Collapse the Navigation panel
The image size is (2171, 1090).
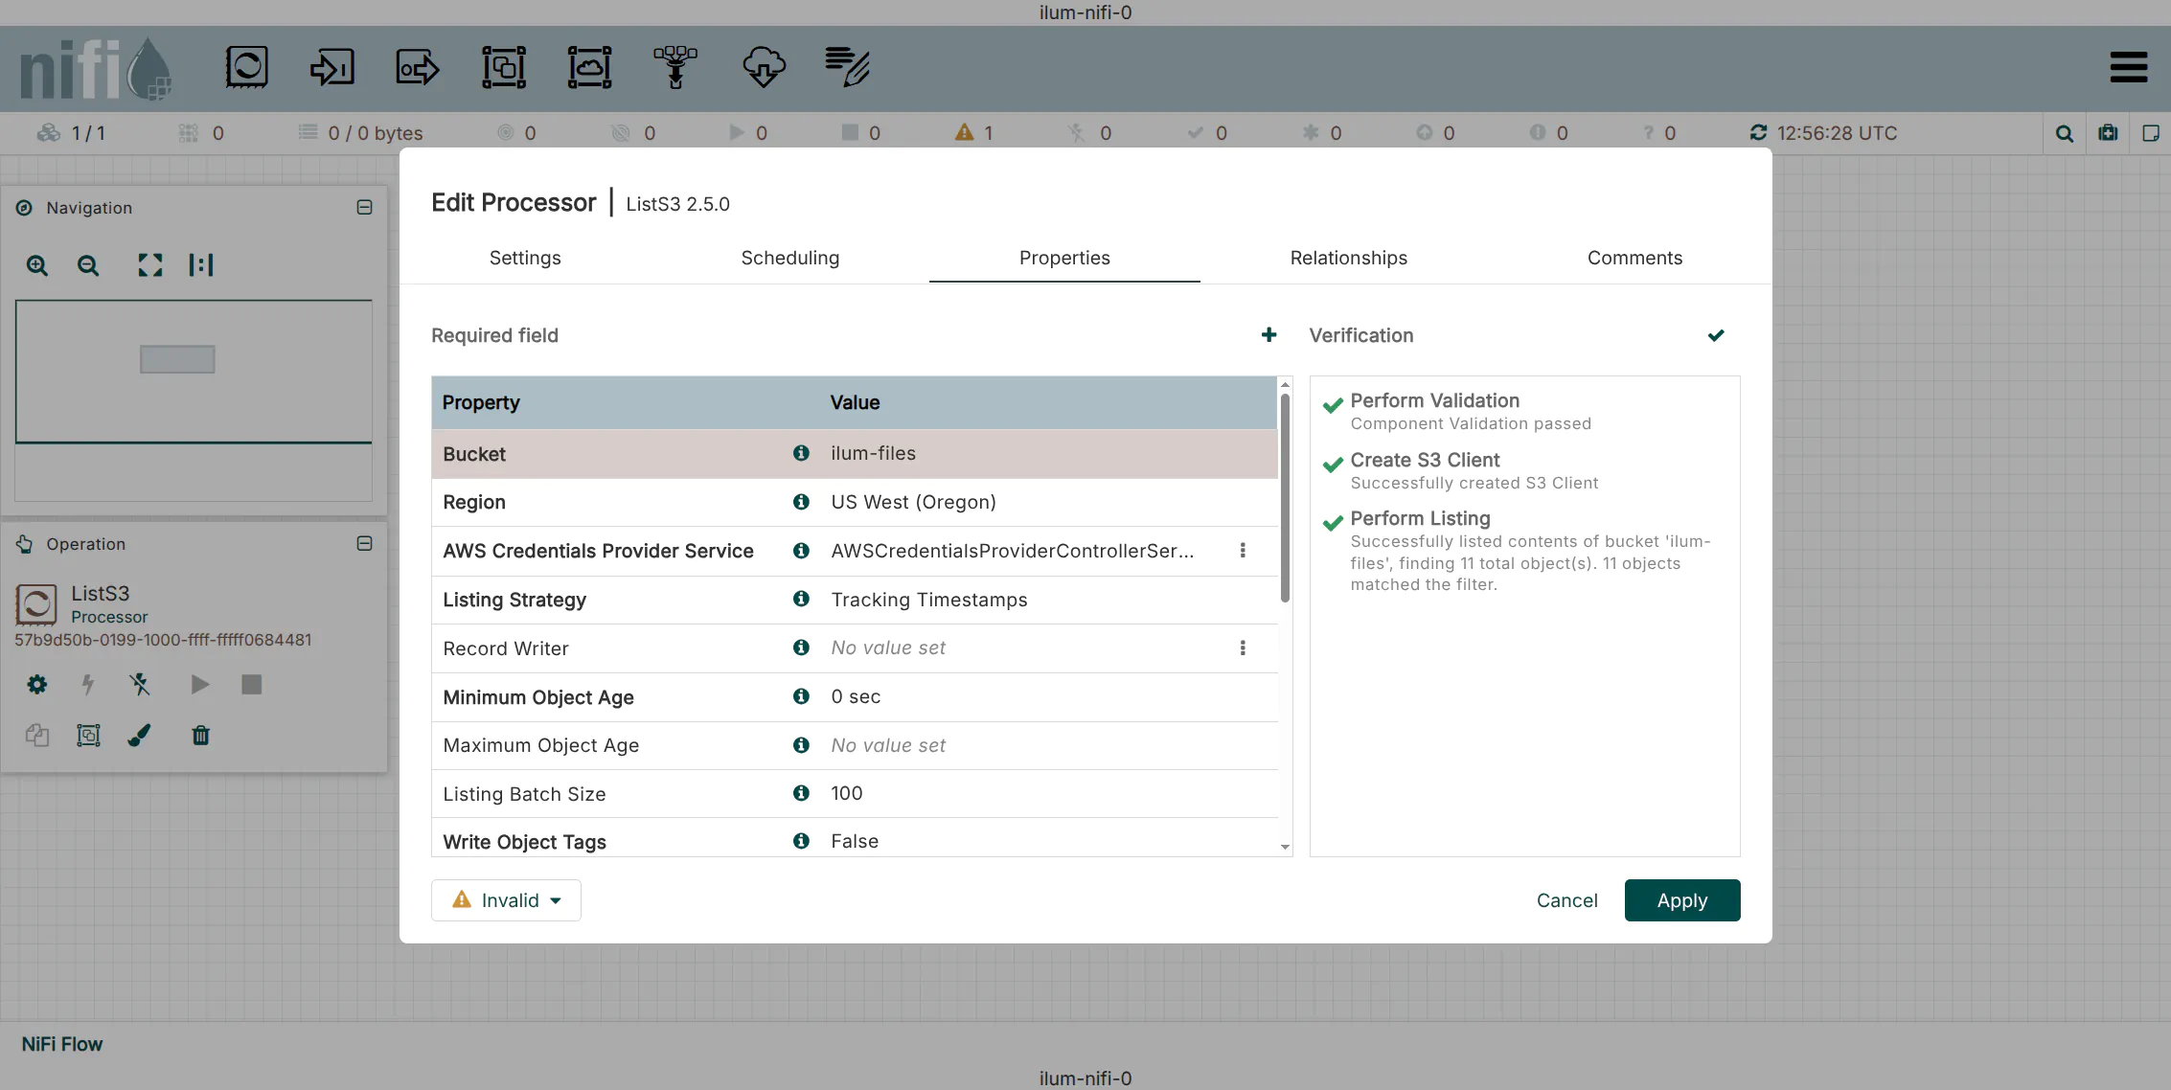coord(364,208)
